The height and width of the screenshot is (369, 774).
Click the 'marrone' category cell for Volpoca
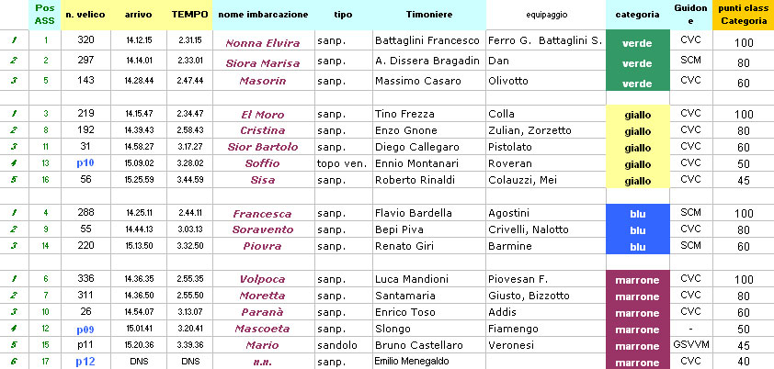coord(637,279)
